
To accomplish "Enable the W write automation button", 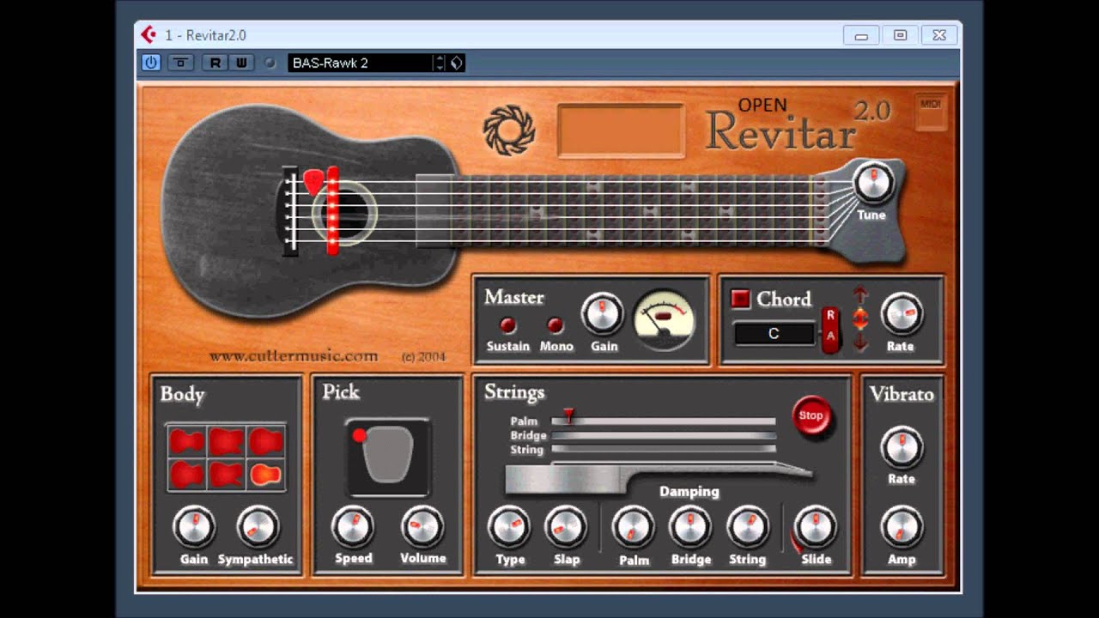I will (x=241, y=63).
